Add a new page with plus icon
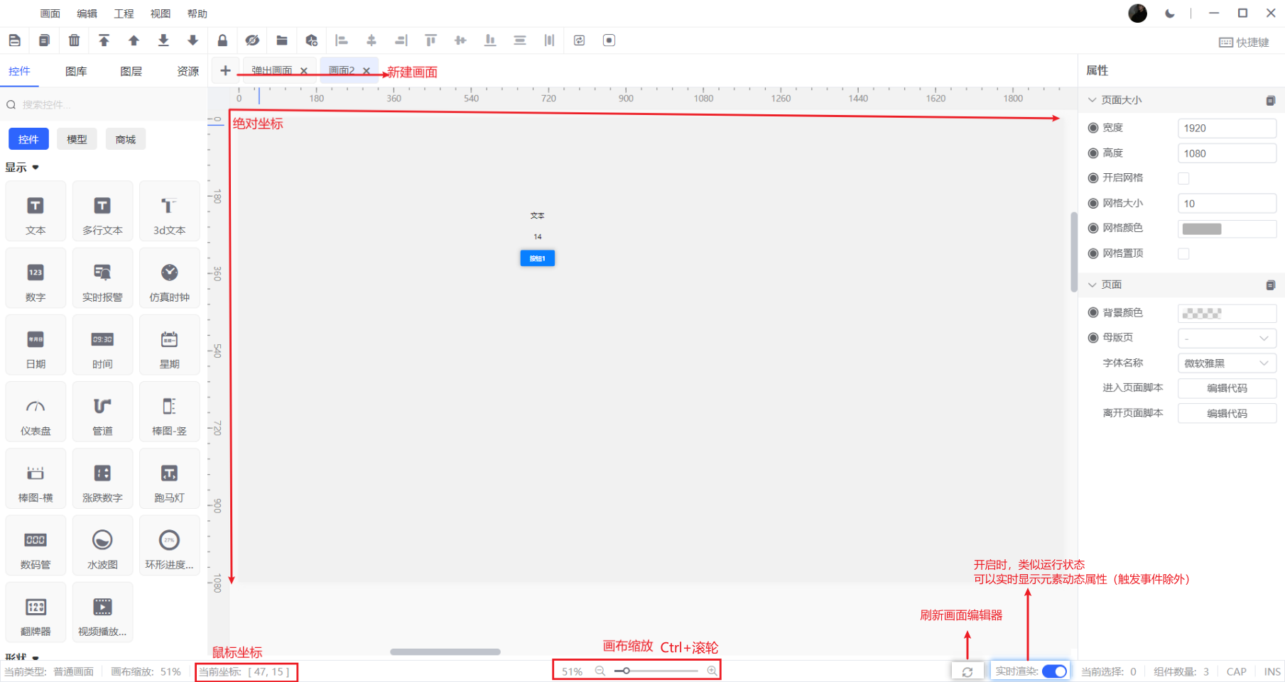 225,70
